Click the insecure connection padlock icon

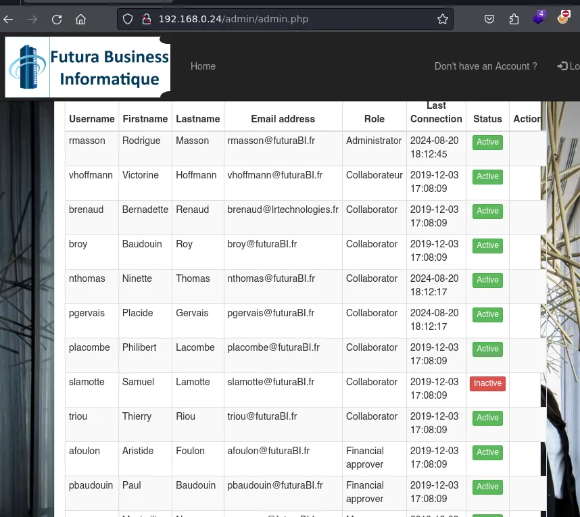pyautogui.click(x=145, y=19)
